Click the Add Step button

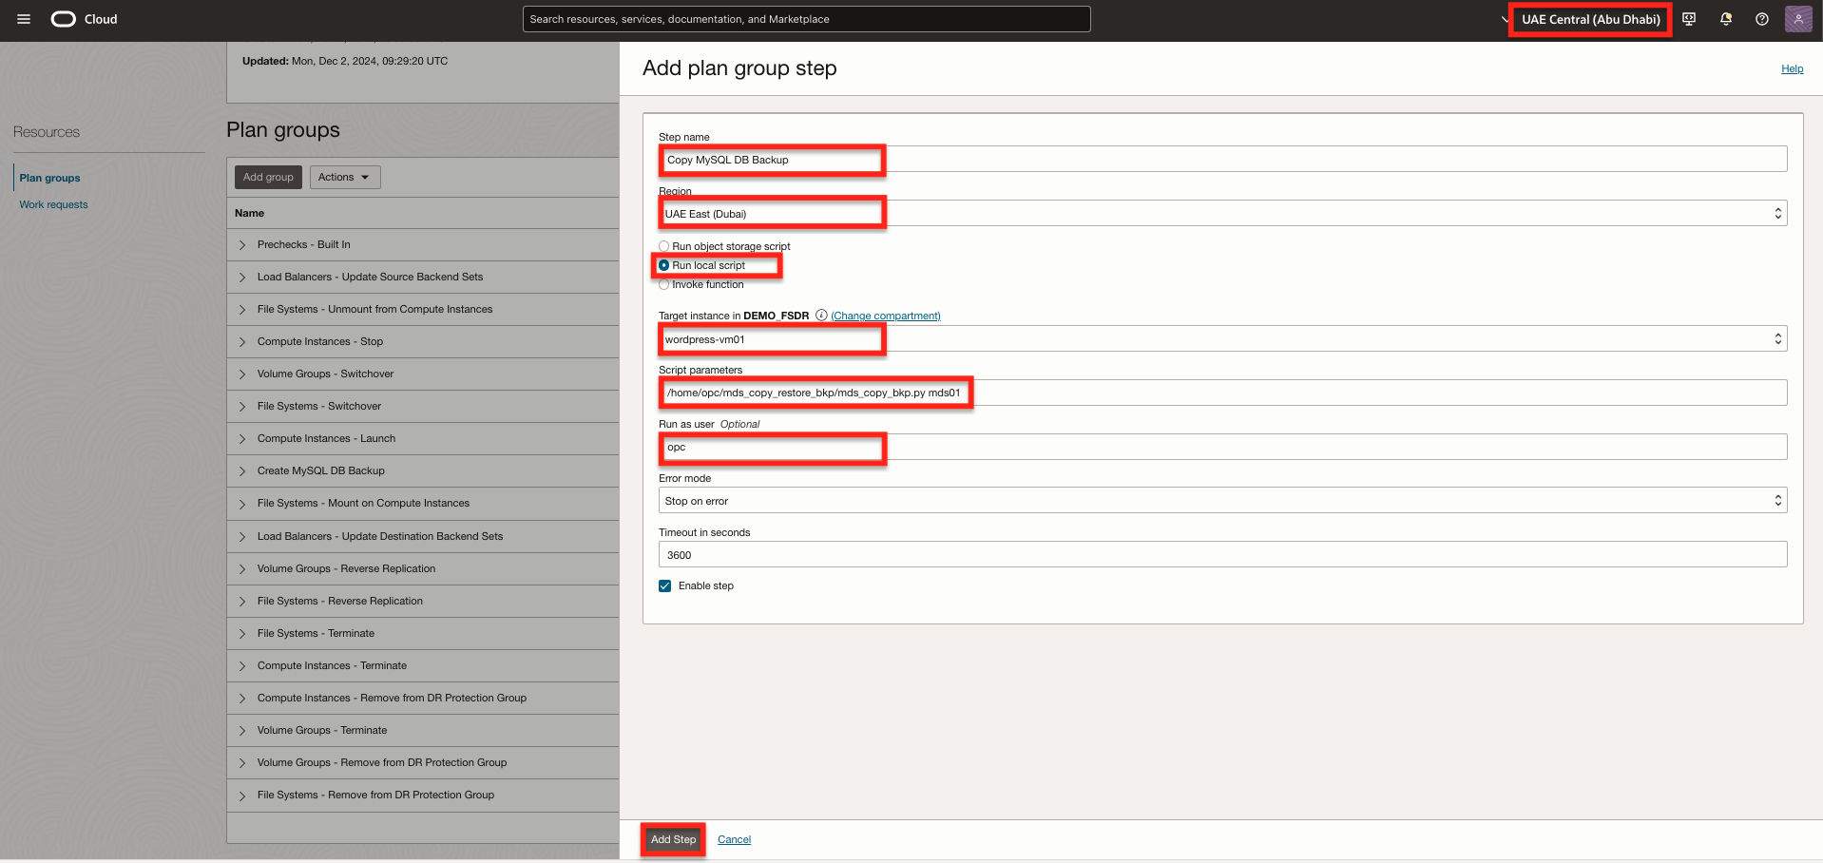pos(673,839)
